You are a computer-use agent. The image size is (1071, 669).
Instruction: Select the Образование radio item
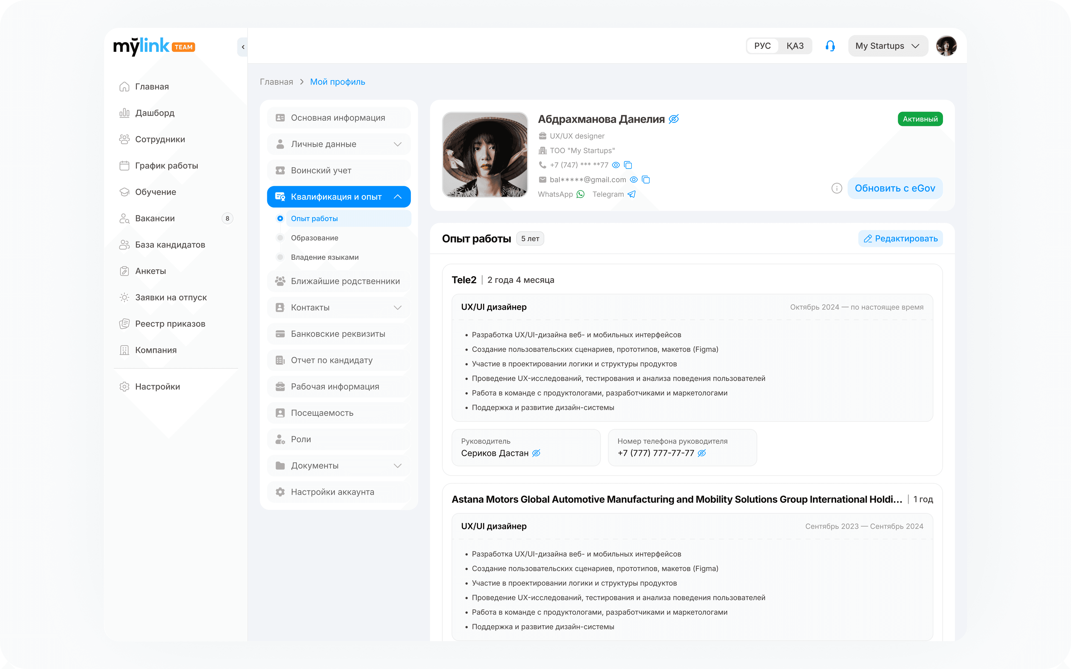[x=280, y=238]
